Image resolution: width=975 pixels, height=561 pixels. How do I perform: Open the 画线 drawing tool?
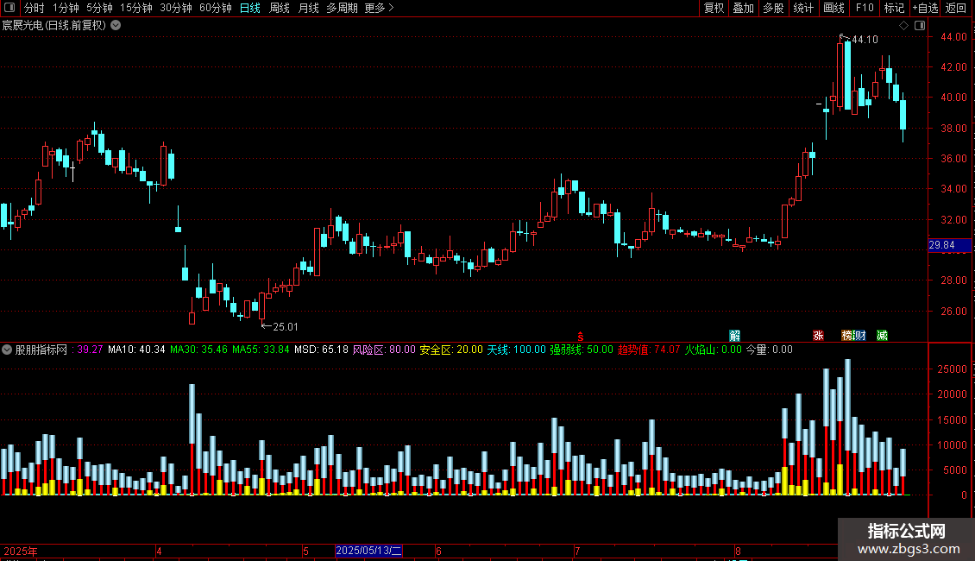pos(833,8)
